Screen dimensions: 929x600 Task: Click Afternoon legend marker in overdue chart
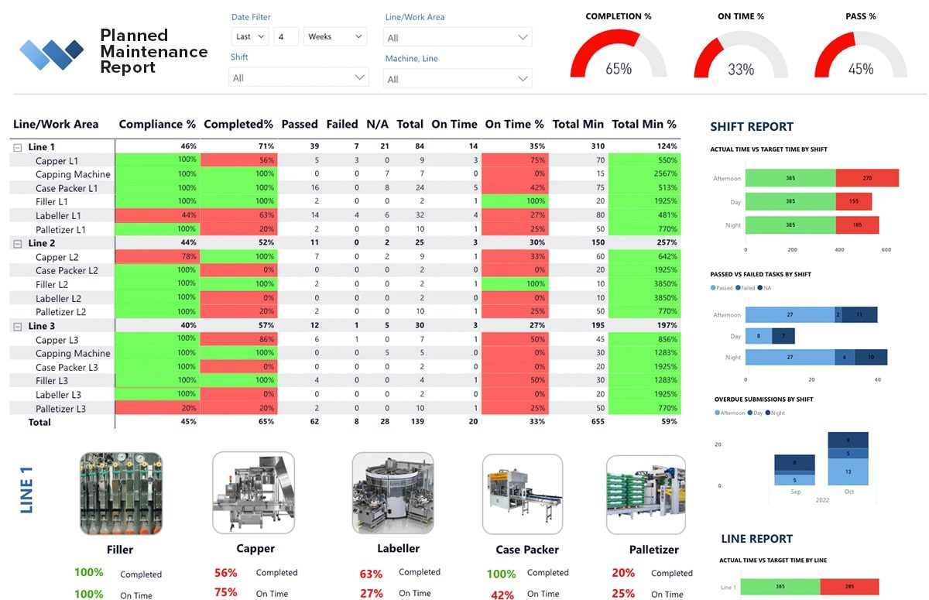(718, 413)
